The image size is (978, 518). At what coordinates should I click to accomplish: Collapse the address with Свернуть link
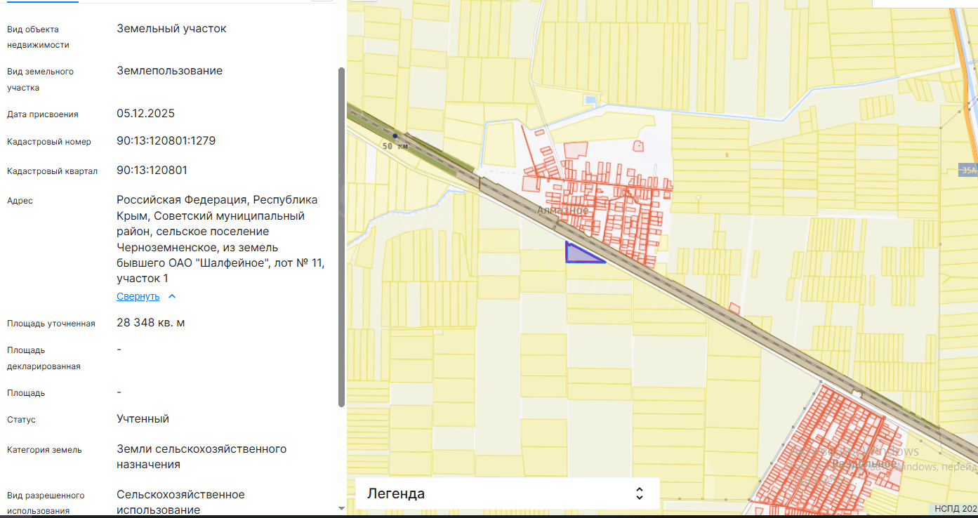138,296
